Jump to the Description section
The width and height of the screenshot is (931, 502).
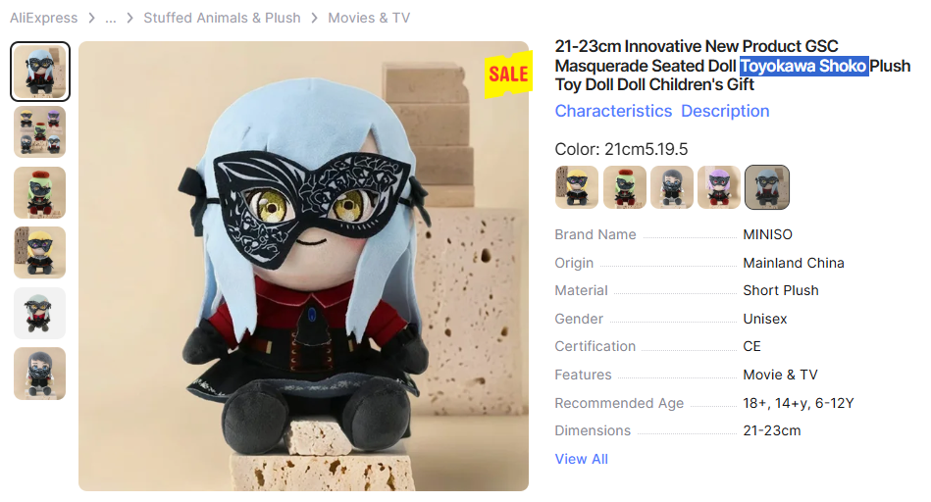coord(725,111)
